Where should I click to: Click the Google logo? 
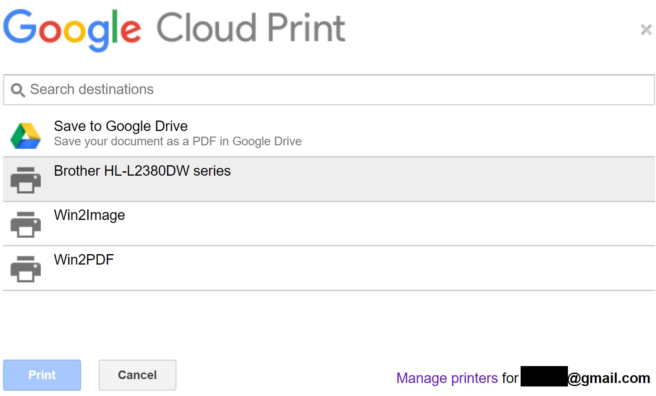(72, 29)
